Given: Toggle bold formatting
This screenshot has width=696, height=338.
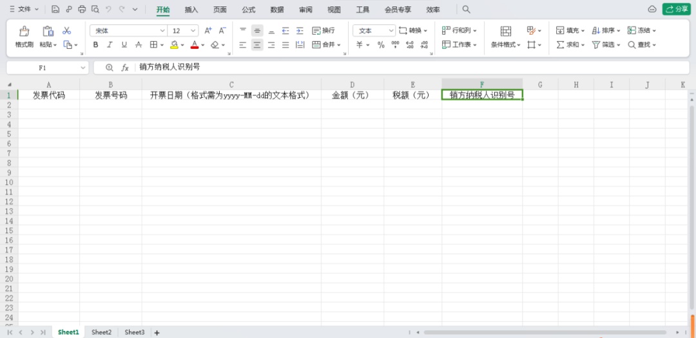Looking at the screenshot, I should (x=96, y=45).
